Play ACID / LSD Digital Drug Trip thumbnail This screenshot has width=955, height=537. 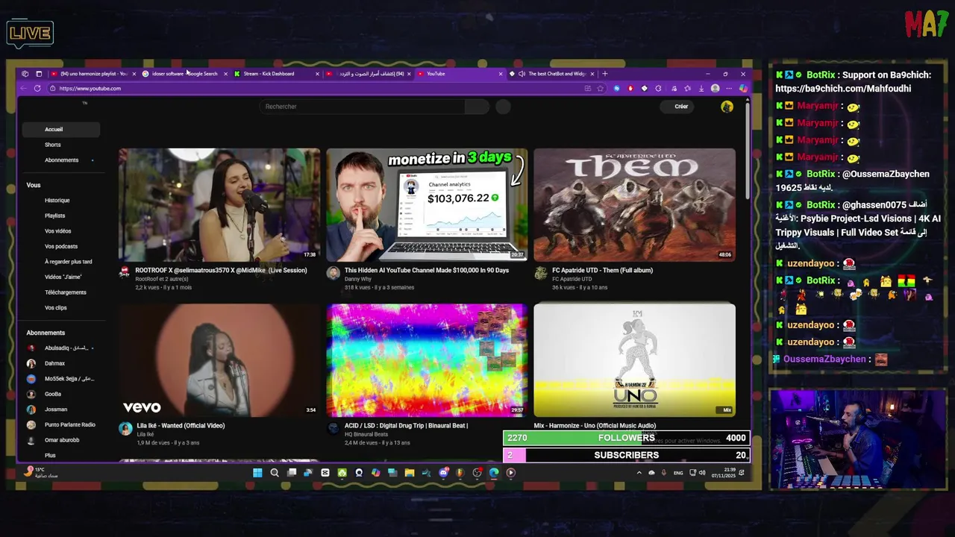click(x=427, y=359)
